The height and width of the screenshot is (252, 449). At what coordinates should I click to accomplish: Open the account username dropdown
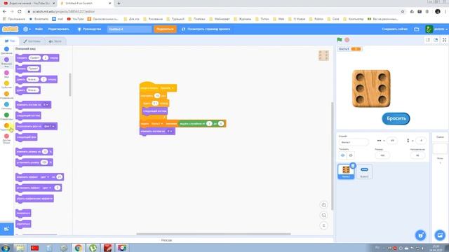[437, 29]
